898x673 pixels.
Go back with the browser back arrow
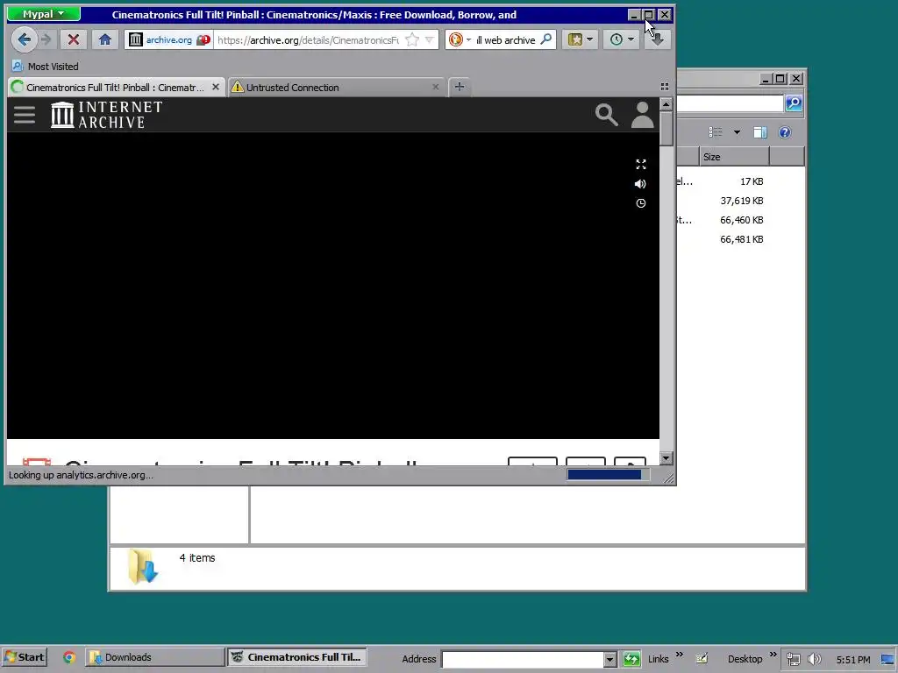tap(24, 39)
